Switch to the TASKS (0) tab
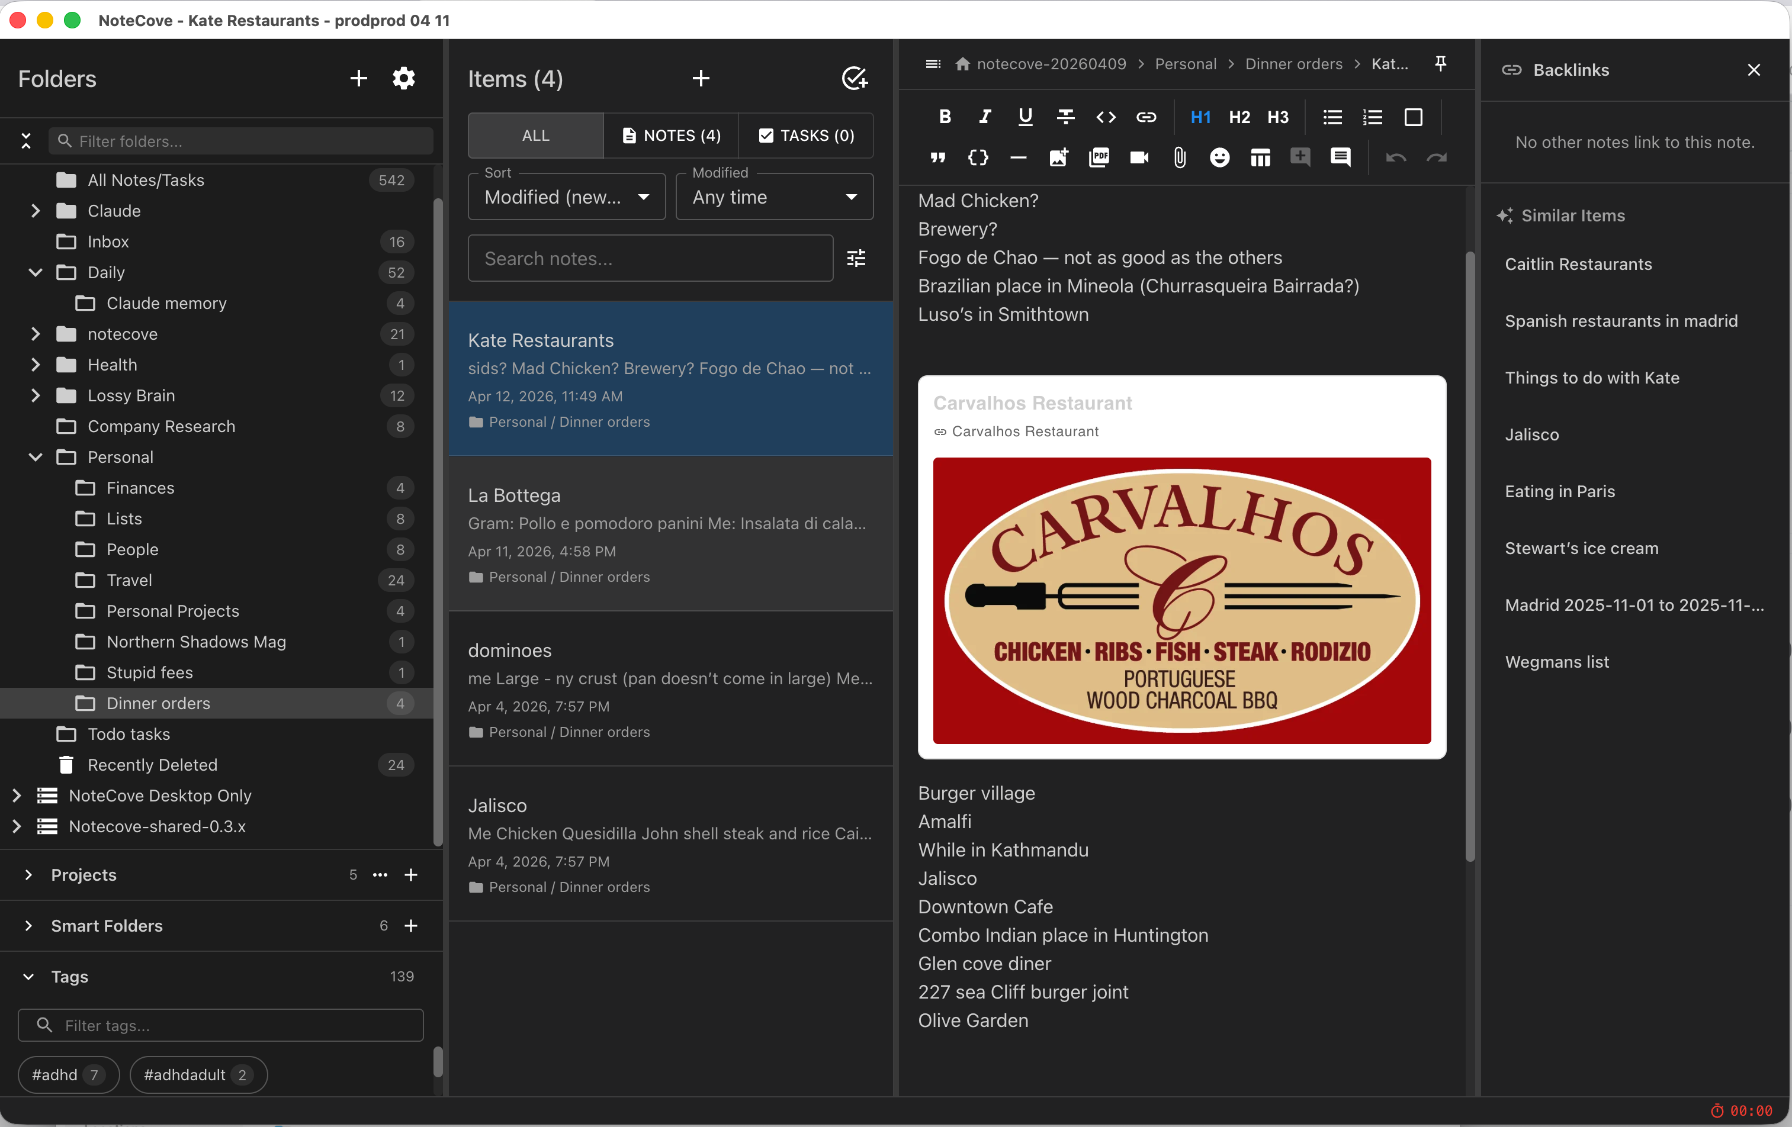Viewport: 1792px width, 1127px height. [806, 134]
